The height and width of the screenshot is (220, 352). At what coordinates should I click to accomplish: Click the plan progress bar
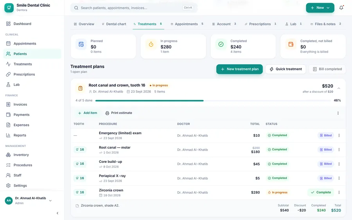click(x=213, y=101)
